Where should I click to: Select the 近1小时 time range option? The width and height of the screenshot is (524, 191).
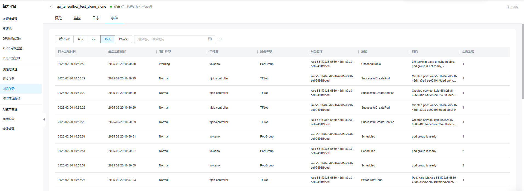point(64,39)
